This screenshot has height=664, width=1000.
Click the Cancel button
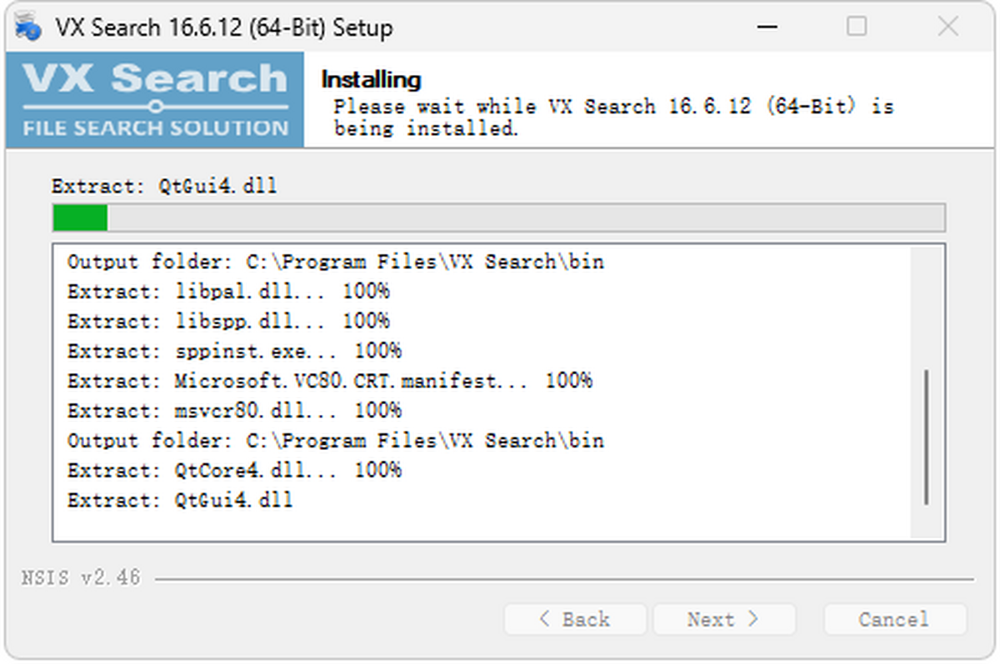click(x=895, y=619)
